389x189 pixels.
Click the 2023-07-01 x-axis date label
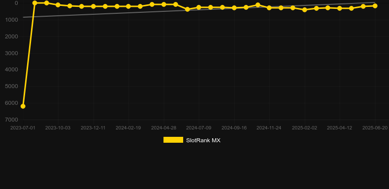coord(23,128)
